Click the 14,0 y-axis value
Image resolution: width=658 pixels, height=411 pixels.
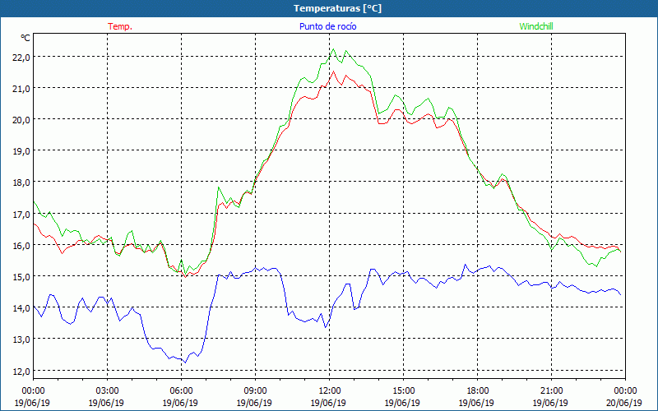coord(21,308)
